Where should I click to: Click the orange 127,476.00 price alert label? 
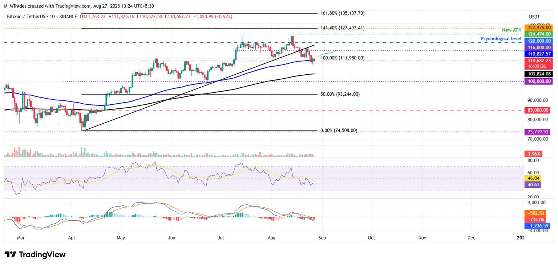[x=539, y=27]
